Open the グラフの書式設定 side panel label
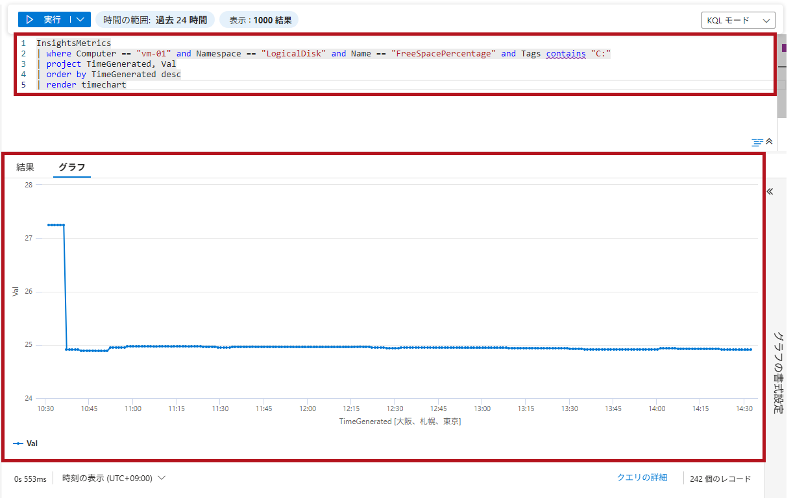The image size is (793, 498). 778,373
